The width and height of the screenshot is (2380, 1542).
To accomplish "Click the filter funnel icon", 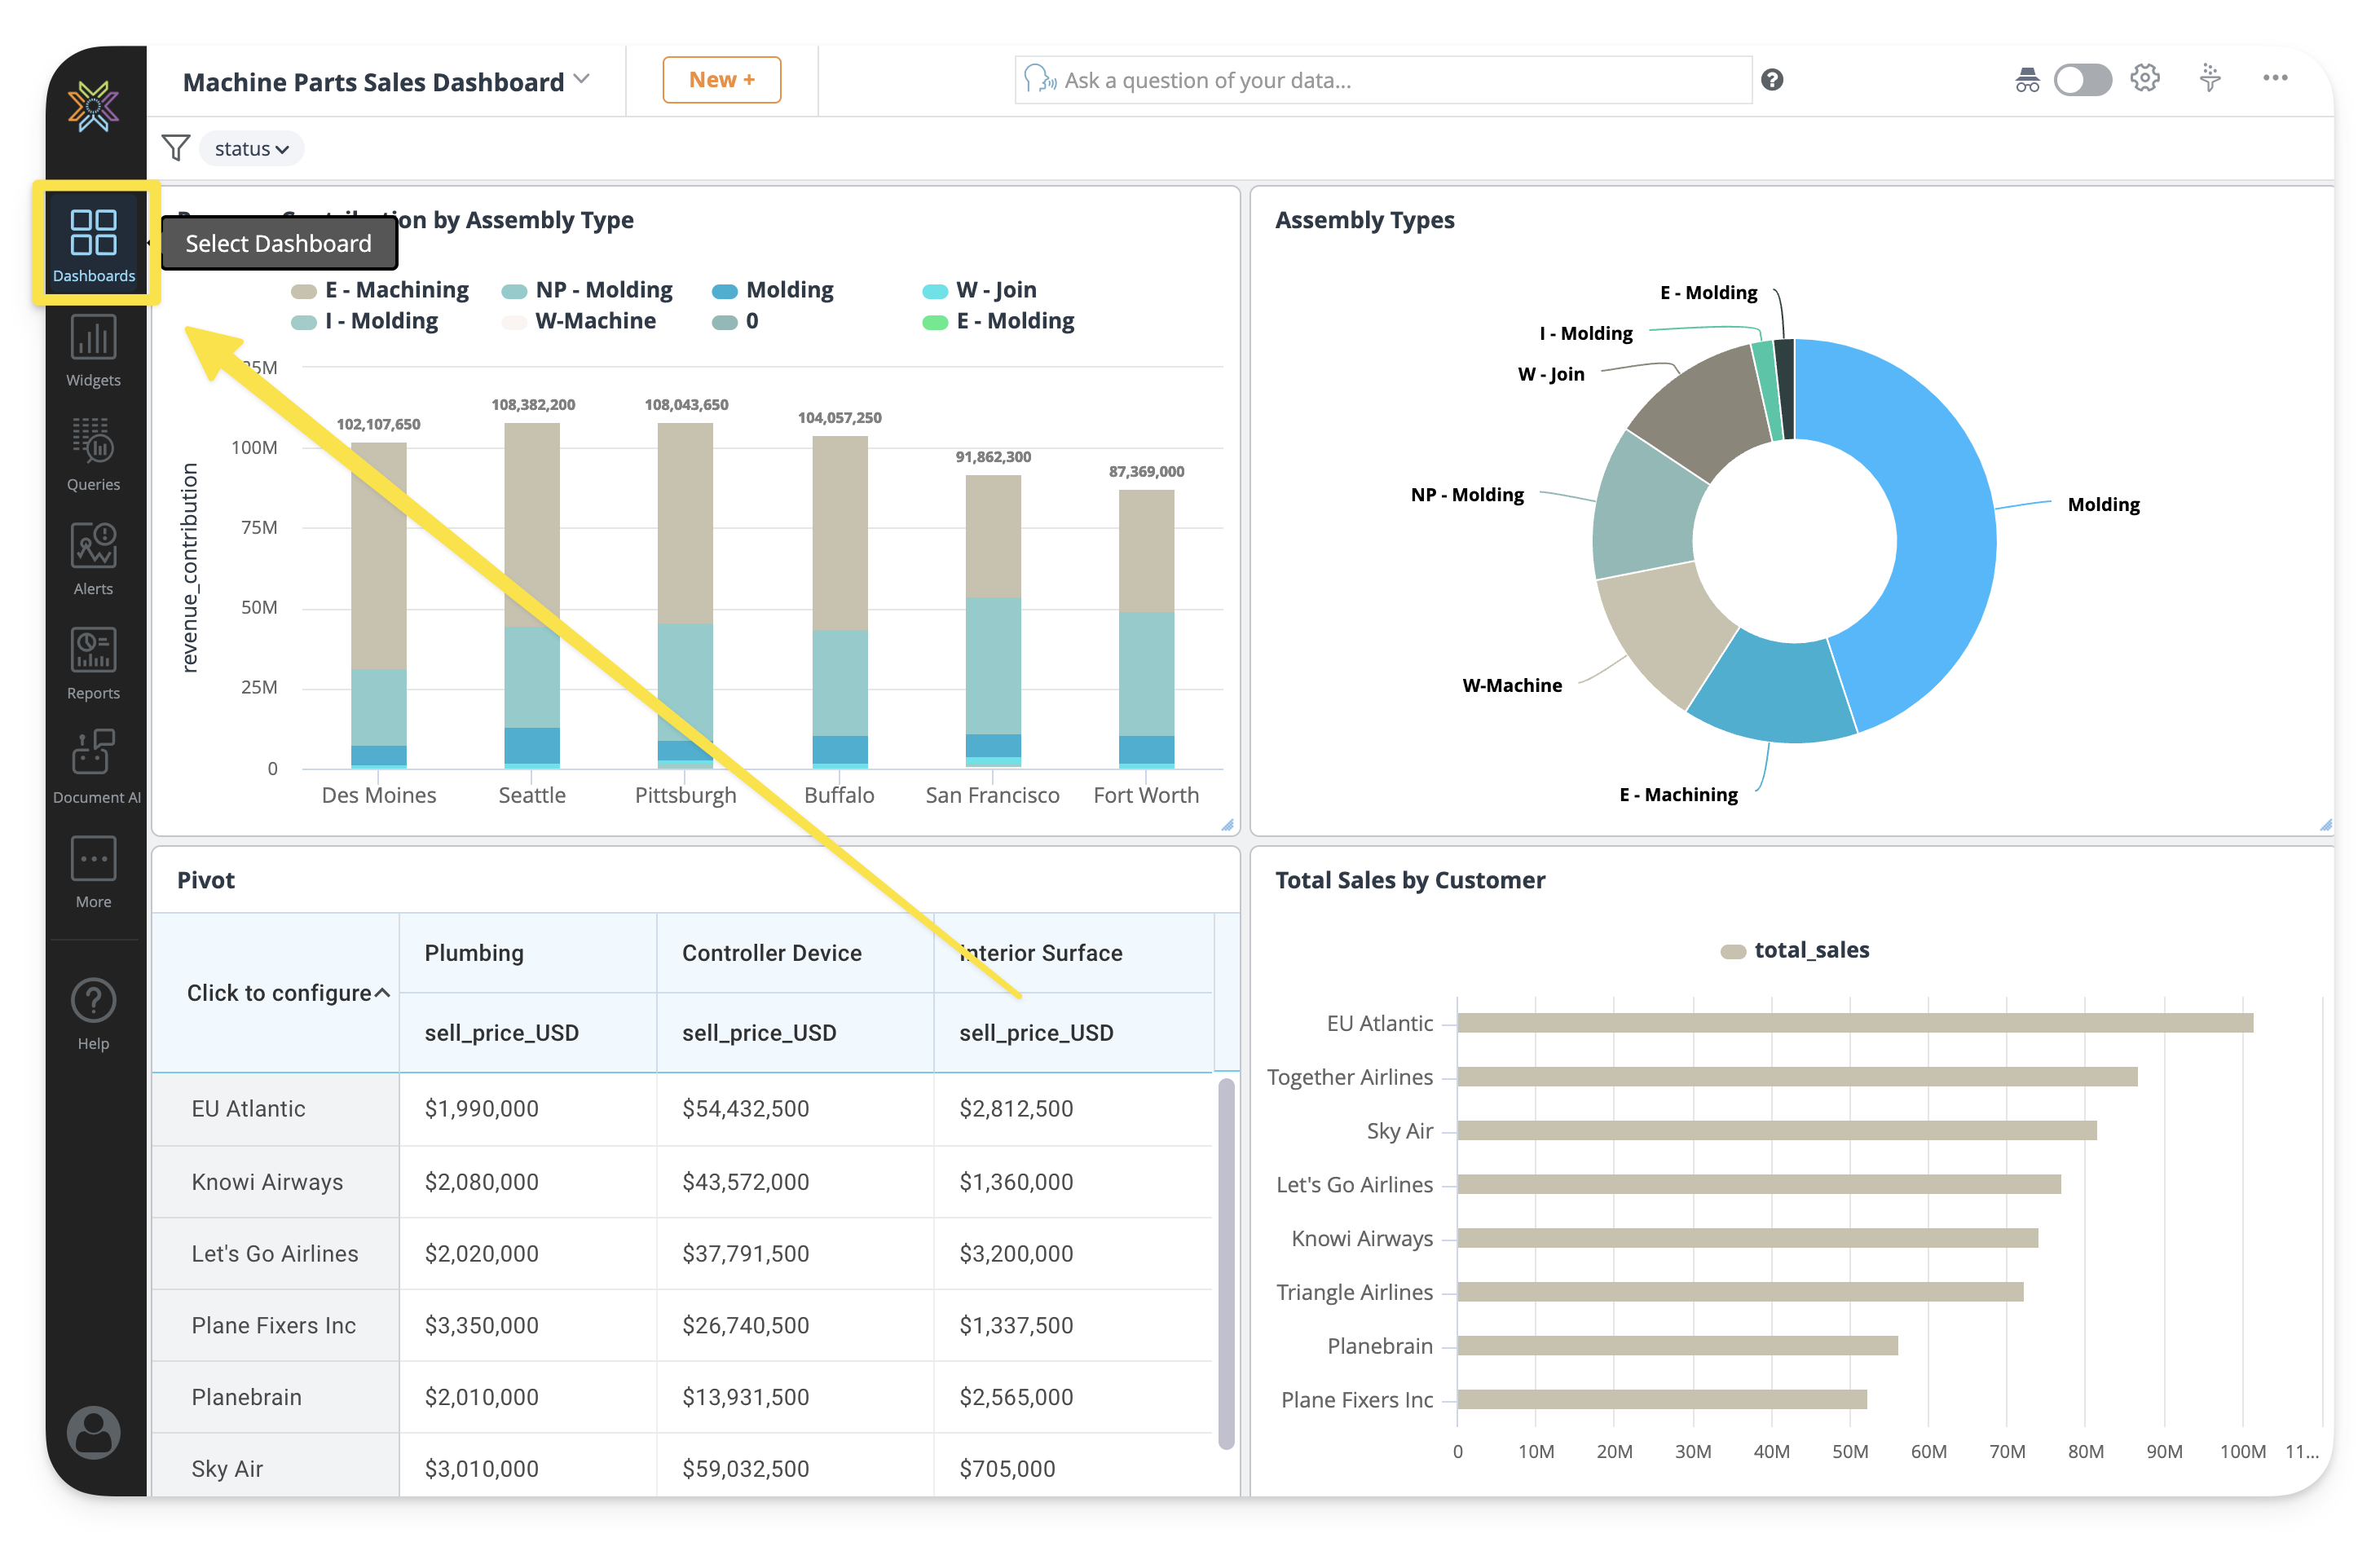I will tap(175, 148).
